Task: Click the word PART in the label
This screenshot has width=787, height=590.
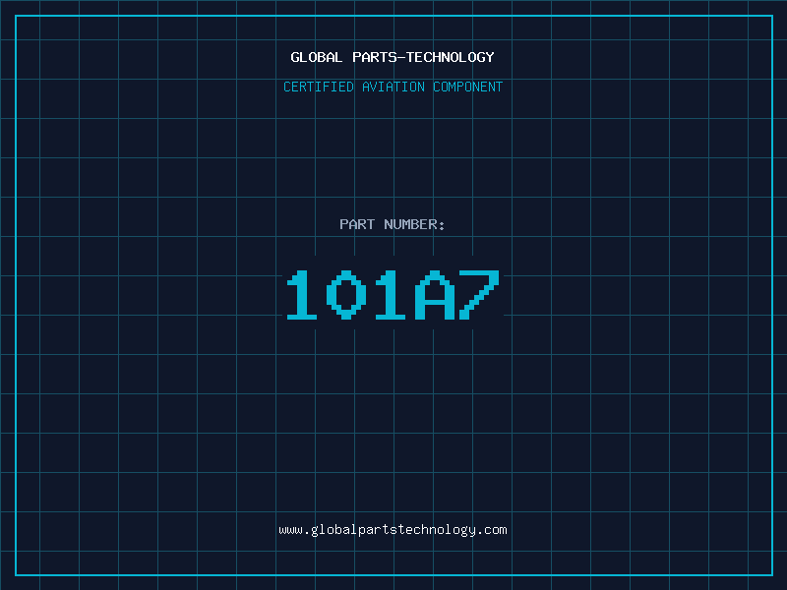Action: click(357, 225)
